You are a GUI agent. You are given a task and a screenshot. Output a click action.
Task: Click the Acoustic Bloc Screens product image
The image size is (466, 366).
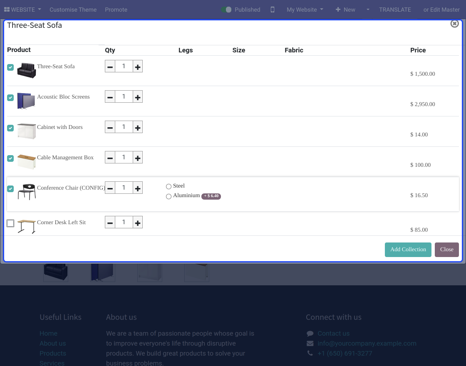(x=27, y=101)
